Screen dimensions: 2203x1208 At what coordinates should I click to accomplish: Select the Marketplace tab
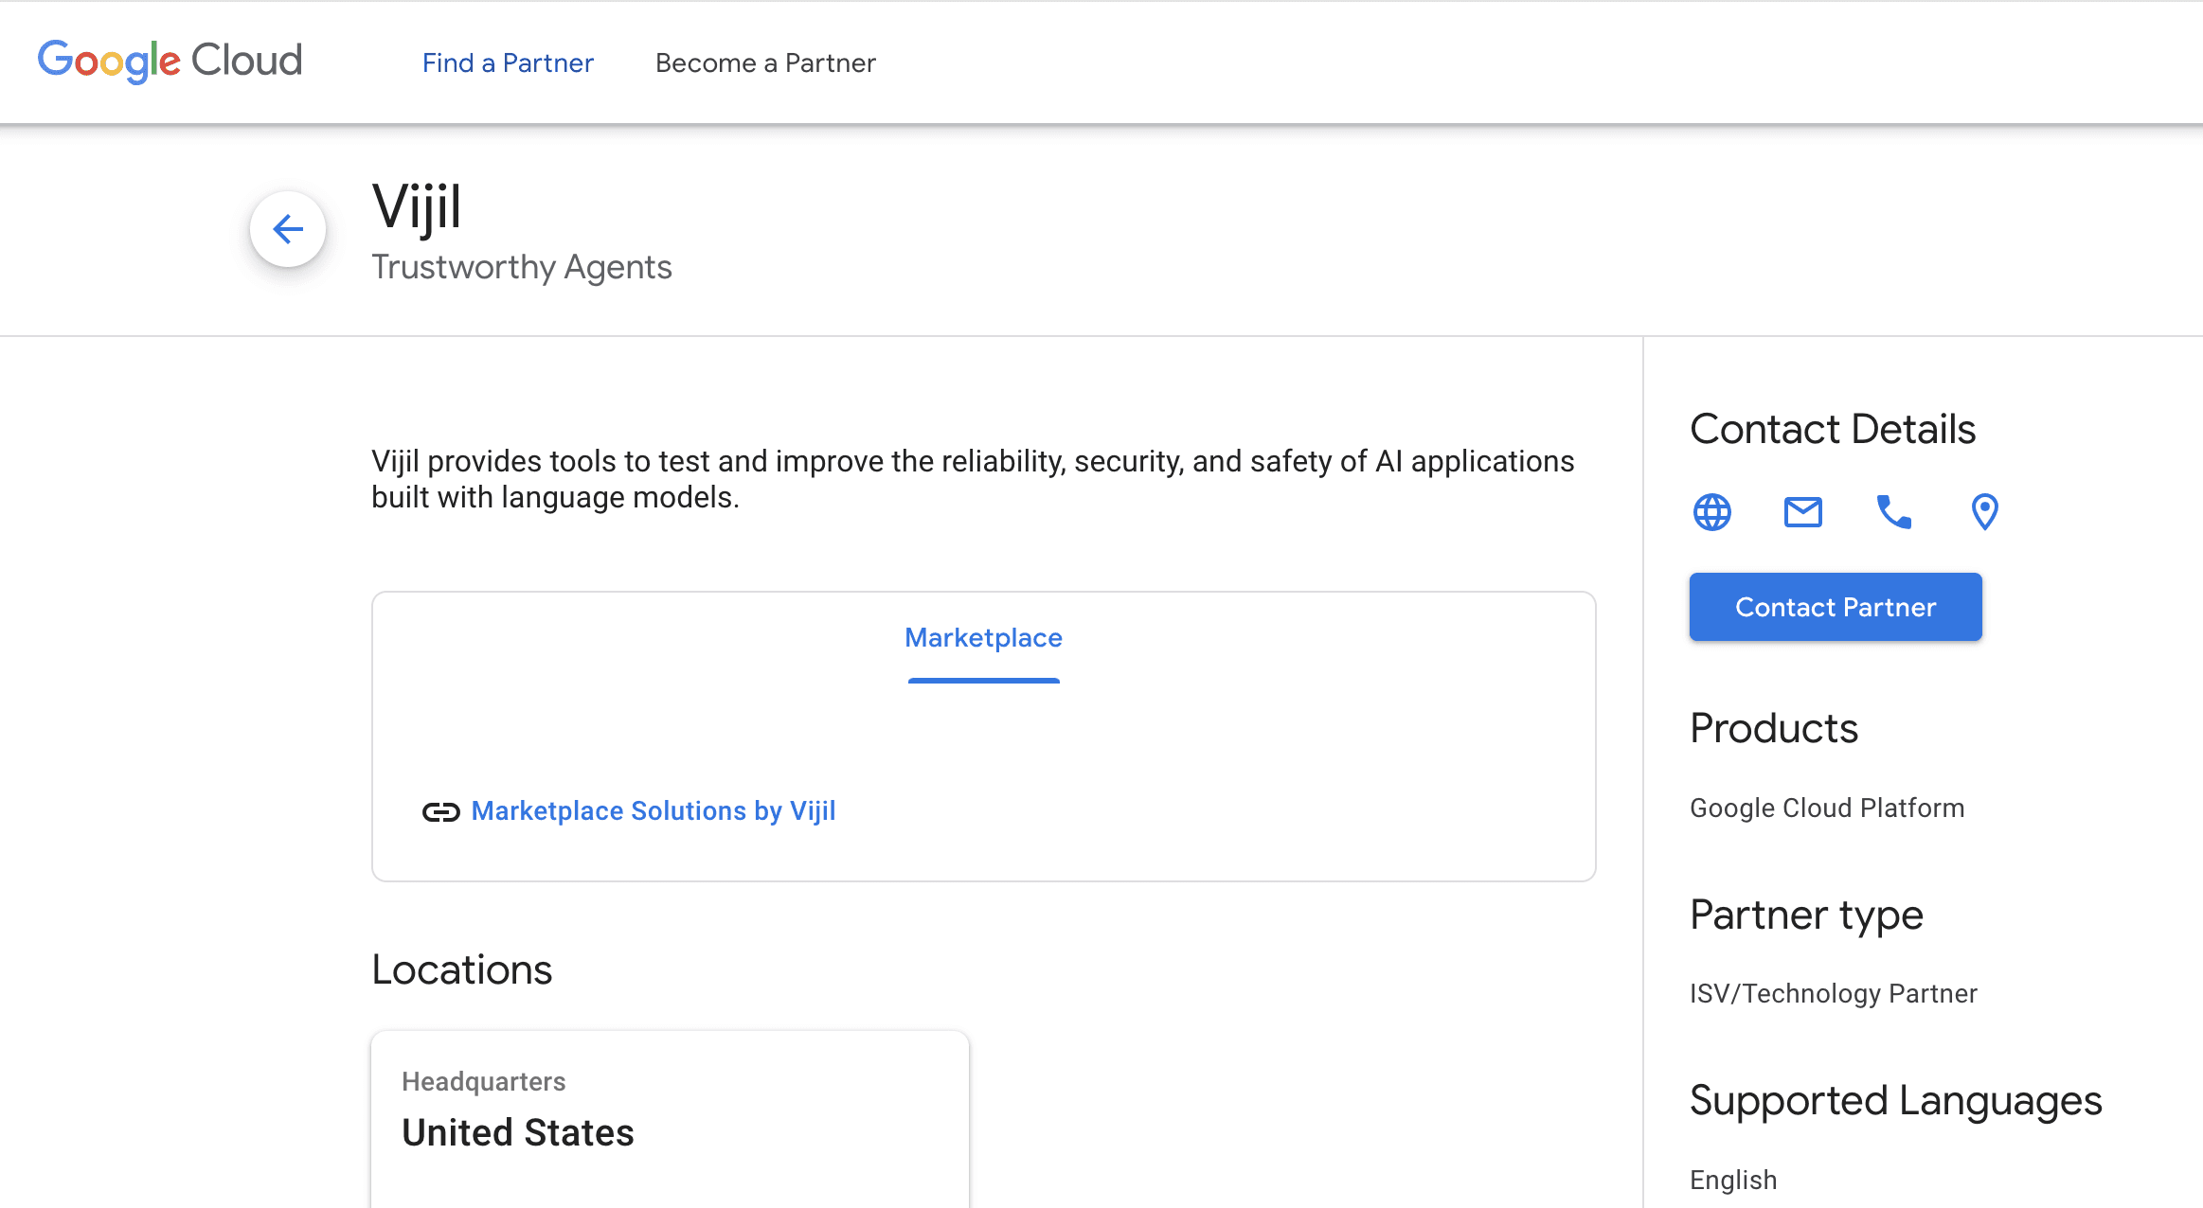[x=983, y=638]
